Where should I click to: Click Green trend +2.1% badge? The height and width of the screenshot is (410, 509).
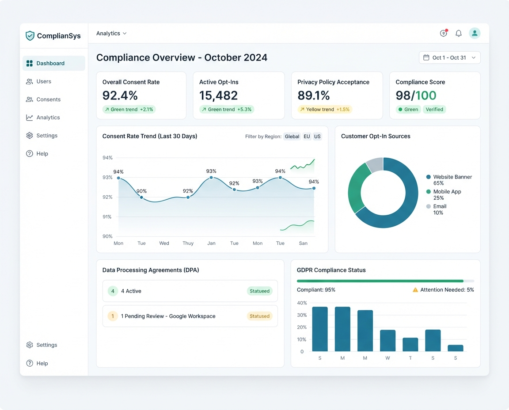[x=129, y=110]
